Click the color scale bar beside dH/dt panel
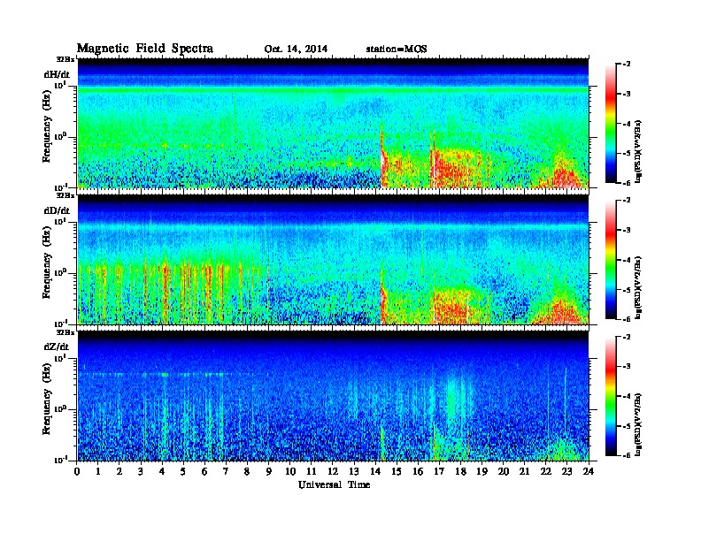The width and height of the screenshot is (701, 541). pos(611,124)
